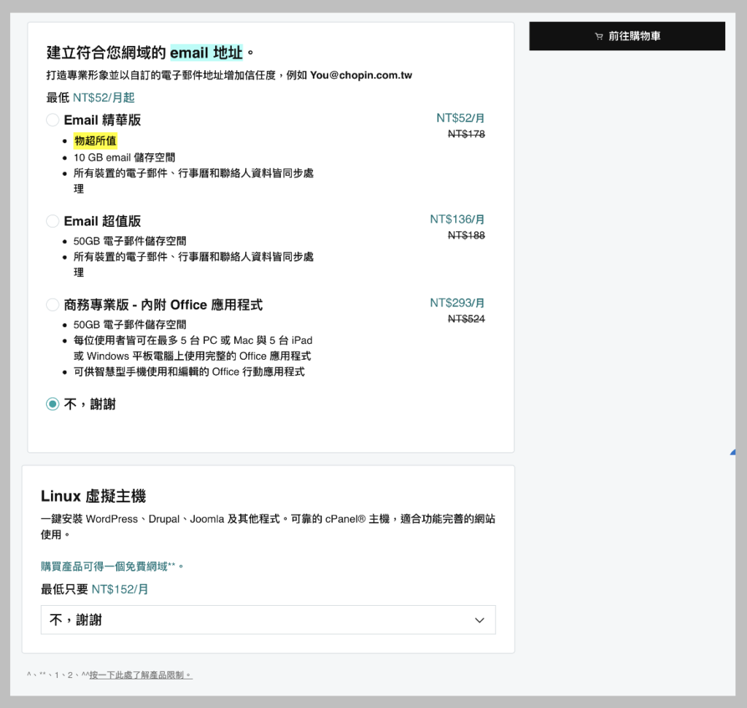This screenshot has height=708, width=747.
Task: Click the 最低 NT$52/月起 starting price text
Action: point(90,98)
